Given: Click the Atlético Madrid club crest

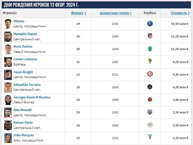Looking at the screenshot, I should [x=150, y=36].
